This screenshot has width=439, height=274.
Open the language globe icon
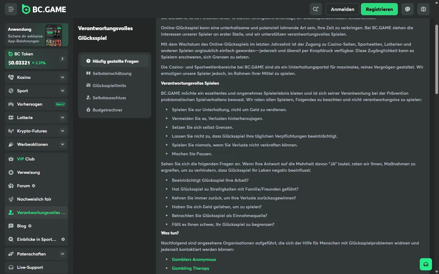[423, 9]
